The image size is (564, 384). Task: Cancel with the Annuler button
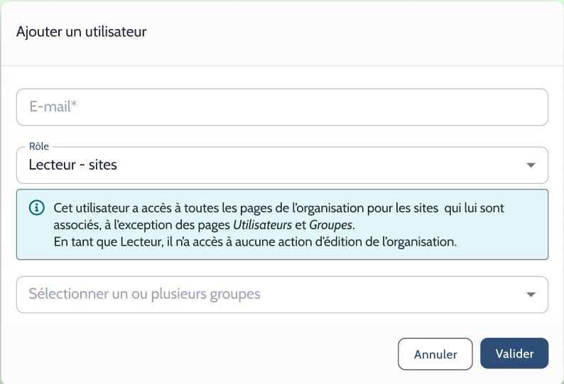(435, 354)
